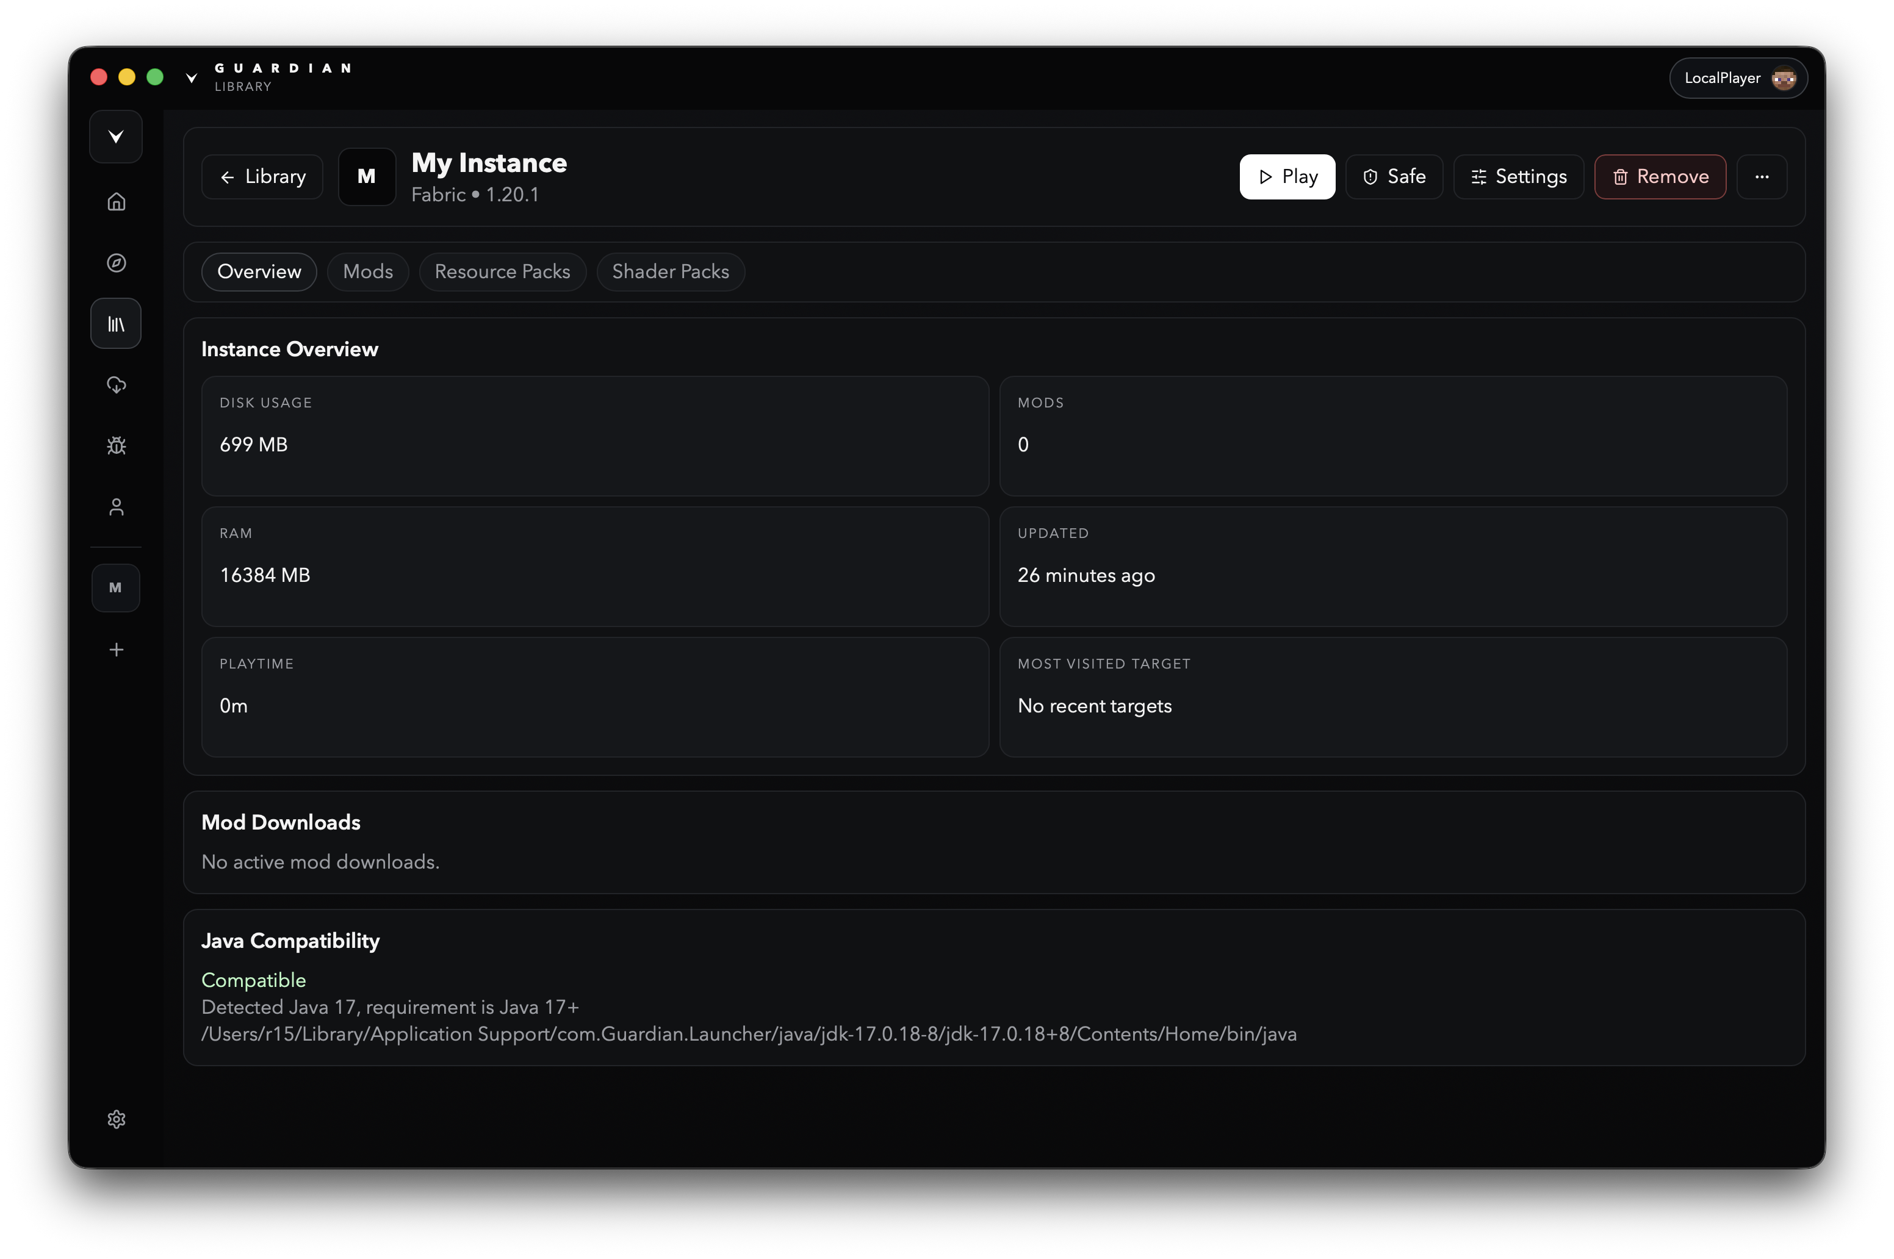Click the My Instance title

[489, 163]
